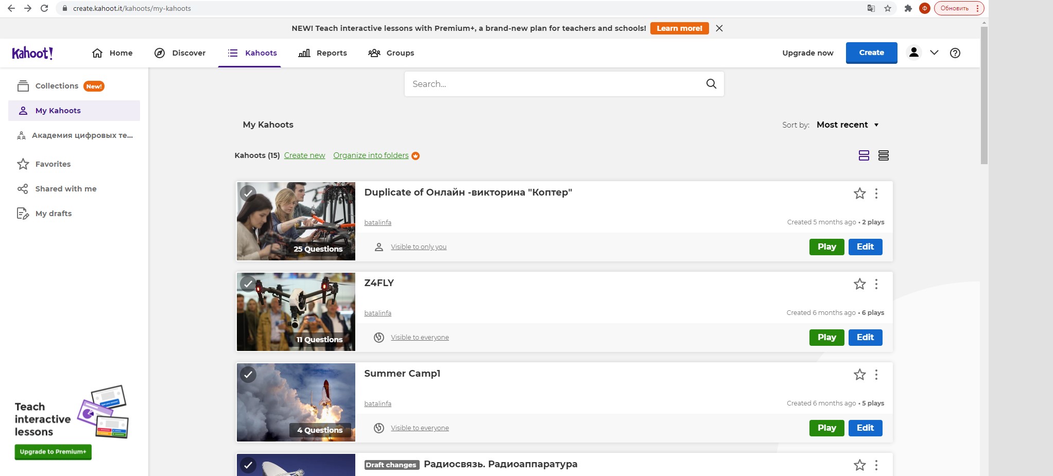Edit the Summer Camp1 kahoot
The image size is (1053, 476).
pos(865,428)
